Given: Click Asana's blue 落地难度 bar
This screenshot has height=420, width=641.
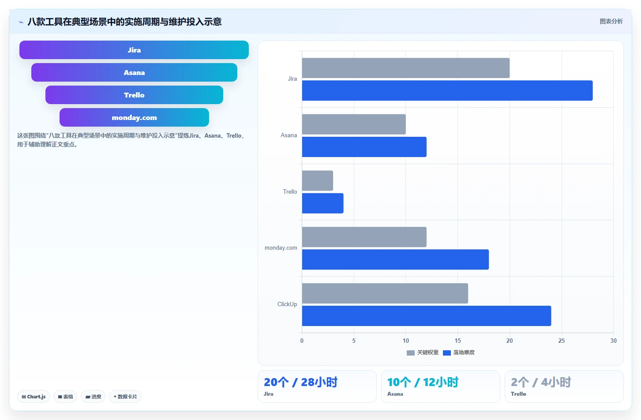Looking at the screenshot, I should click(x=364, y=147).
